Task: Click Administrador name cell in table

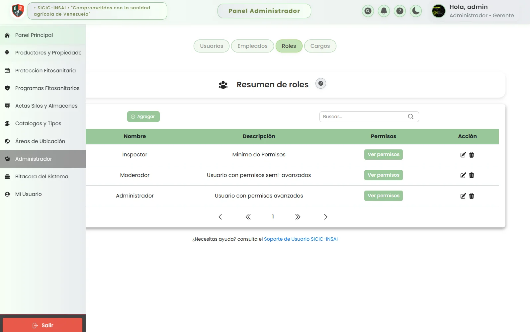Action: click(x=135, y=196)
